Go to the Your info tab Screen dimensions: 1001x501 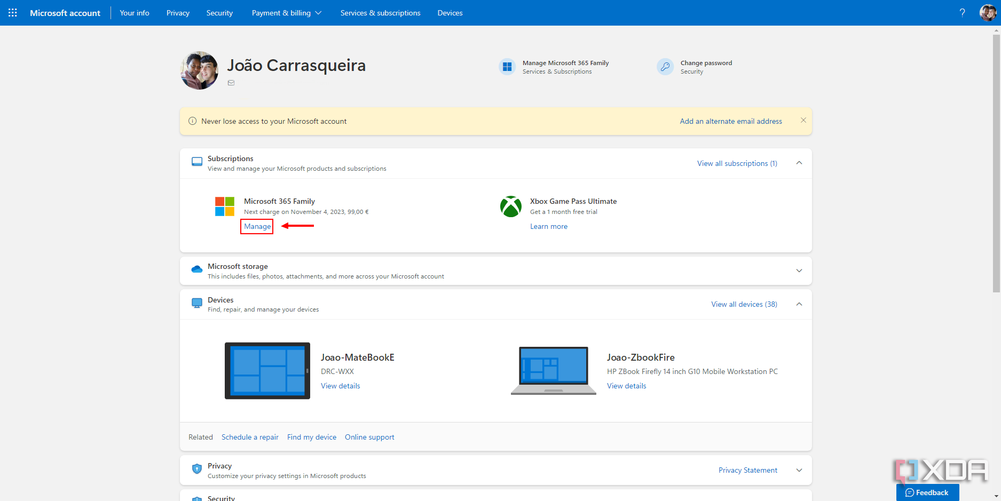pos(135,13)
